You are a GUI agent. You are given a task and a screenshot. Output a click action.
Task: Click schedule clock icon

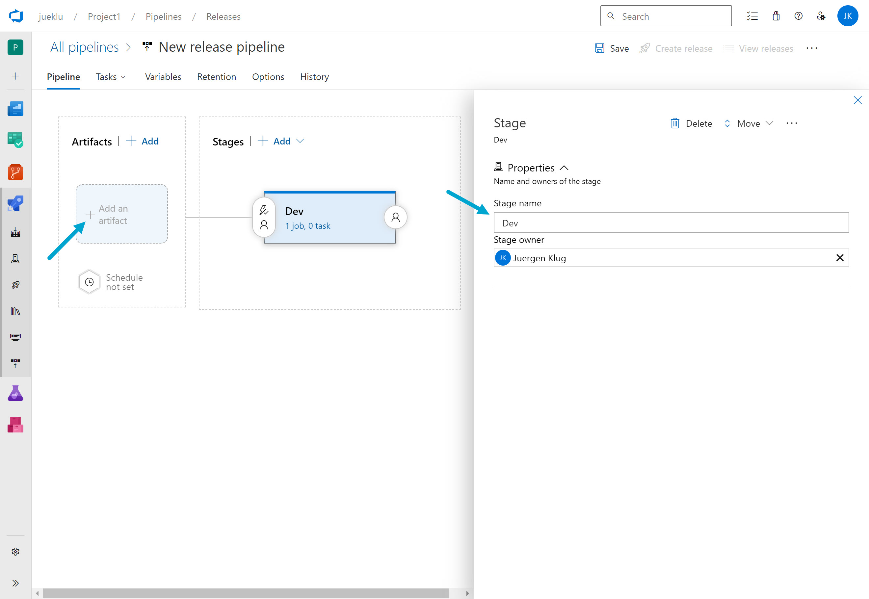(89, 282)
